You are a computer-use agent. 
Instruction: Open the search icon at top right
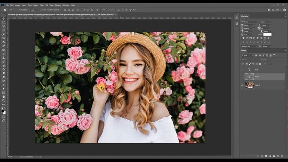pyautogui.click(x=273, y=10)
